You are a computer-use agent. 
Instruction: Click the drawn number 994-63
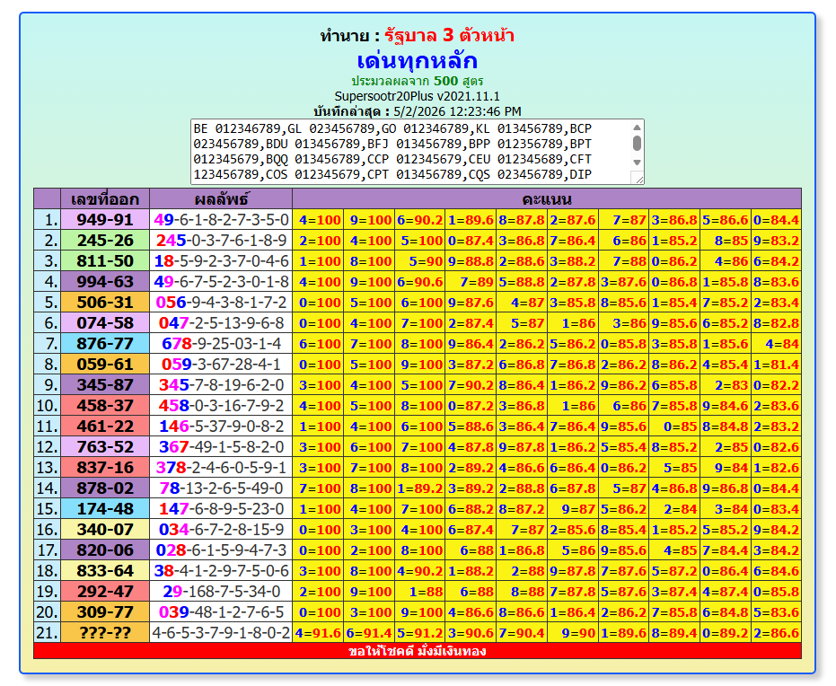coord(105,281)
